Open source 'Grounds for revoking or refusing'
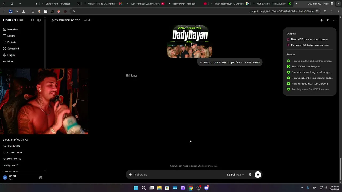 click(x=309, y=72)
